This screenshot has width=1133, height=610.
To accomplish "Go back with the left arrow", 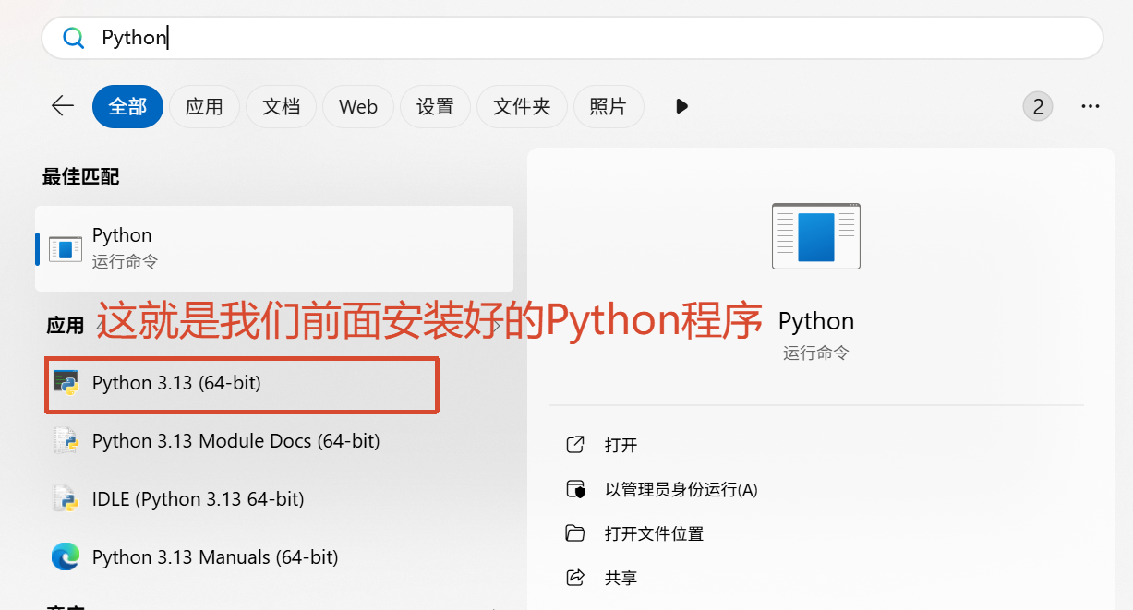I will pos(62,106).
